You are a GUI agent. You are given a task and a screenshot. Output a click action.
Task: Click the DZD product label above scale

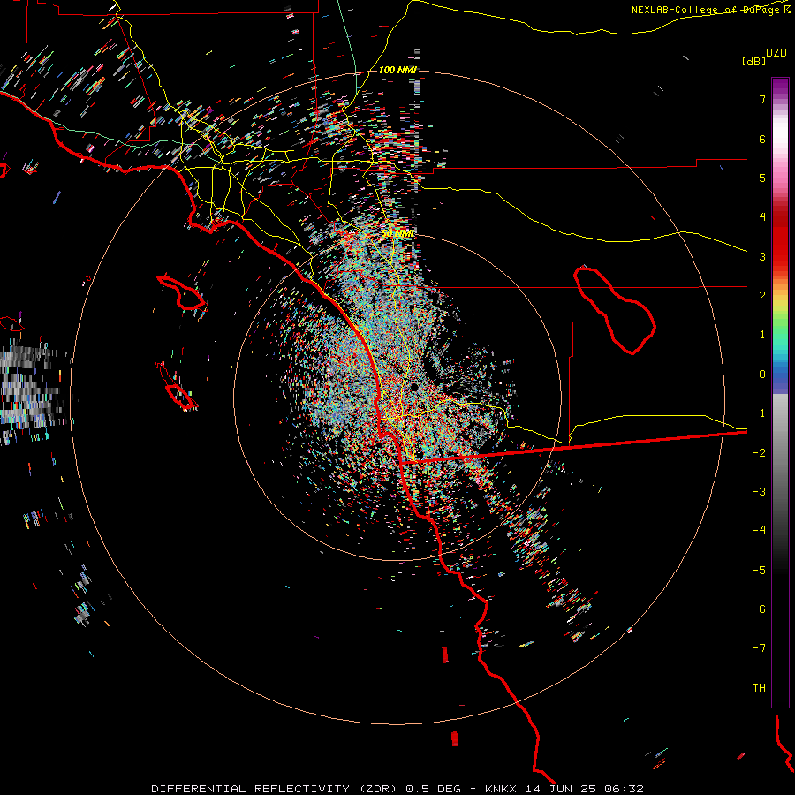point(776,53)
